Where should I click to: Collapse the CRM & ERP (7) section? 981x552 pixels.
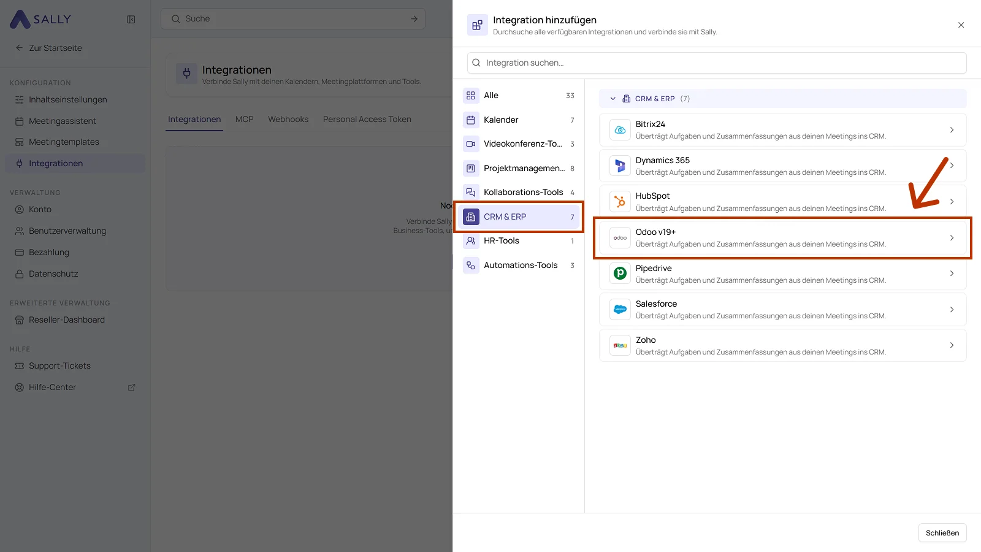[613, 99]
